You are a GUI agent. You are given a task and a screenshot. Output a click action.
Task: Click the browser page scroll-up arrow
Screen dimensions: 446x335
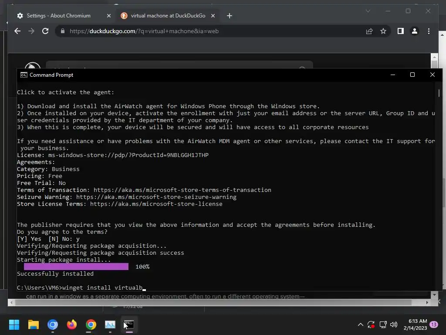[x=434, y=56]
